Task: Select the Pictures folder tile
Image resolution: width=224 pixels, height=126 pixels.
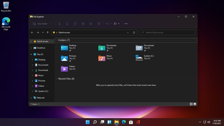Action: point(69,58)
